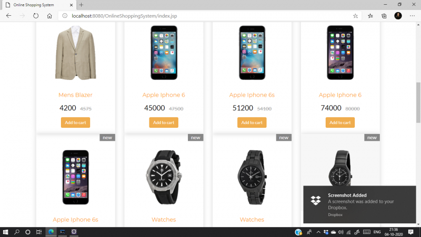The width and height of the screenshot is (421, 237).
Task: Go to browser home page icon
Action: click(49, 16)
